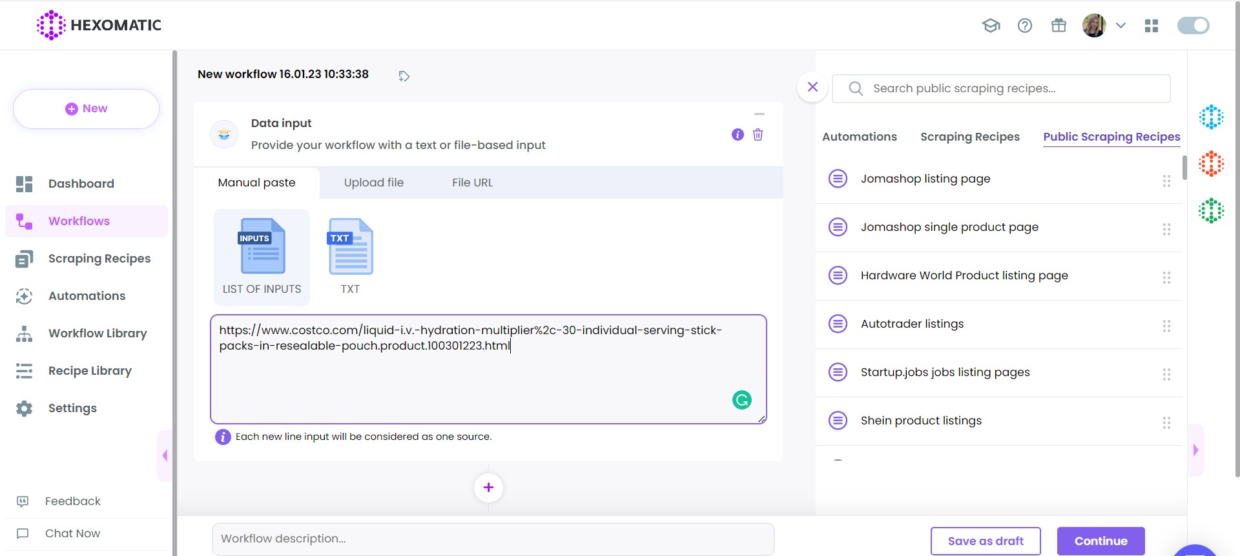The width and height of the screenshot is (1240, 556).
Task: Delete the Data input step via trash icon
Action: point(758,135)
